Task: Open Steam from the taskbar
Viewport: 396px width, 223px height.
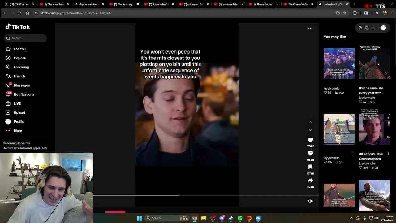Action: coord(231,218)
